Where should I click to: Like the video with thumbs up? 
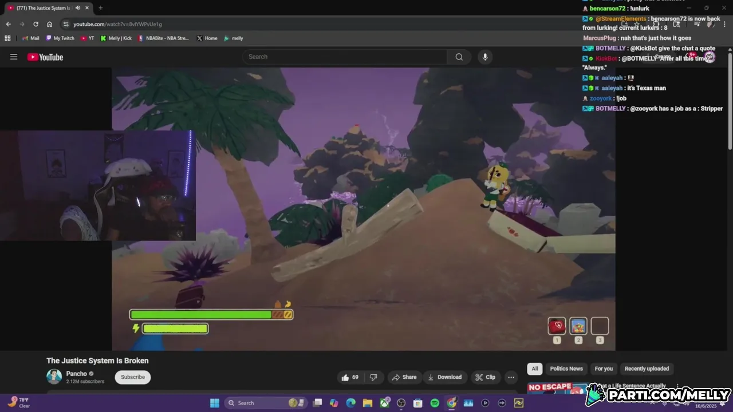350,377
